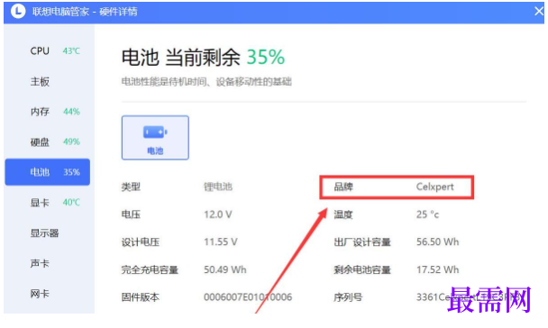Click the 品牌 label
The width and height of the screenshot is (548, 328).
[343, 187]
